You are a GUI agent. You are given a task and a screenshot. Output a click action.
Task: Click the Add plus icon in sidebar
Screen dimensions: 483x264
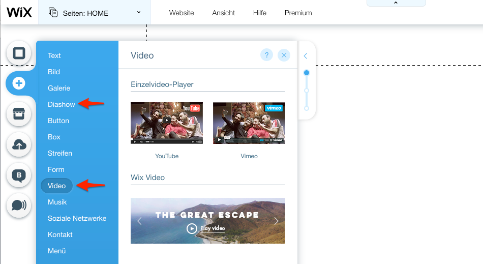[19, 83]
